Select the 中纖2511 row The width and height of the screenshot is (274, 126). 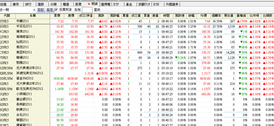[24, 21]
